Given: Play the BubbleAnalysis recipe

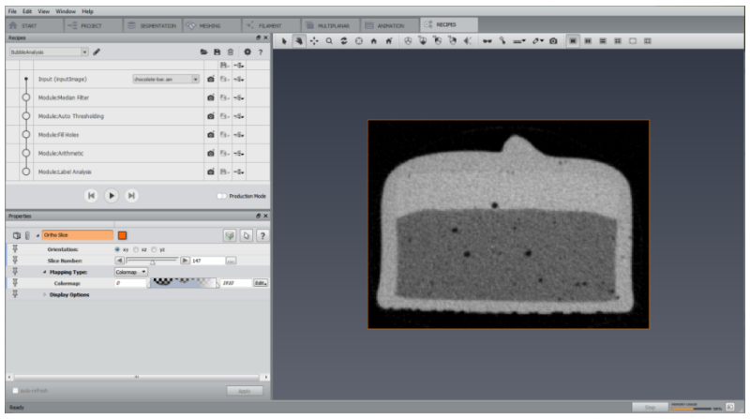Looking at the screenshot, I should pos(112,196).
